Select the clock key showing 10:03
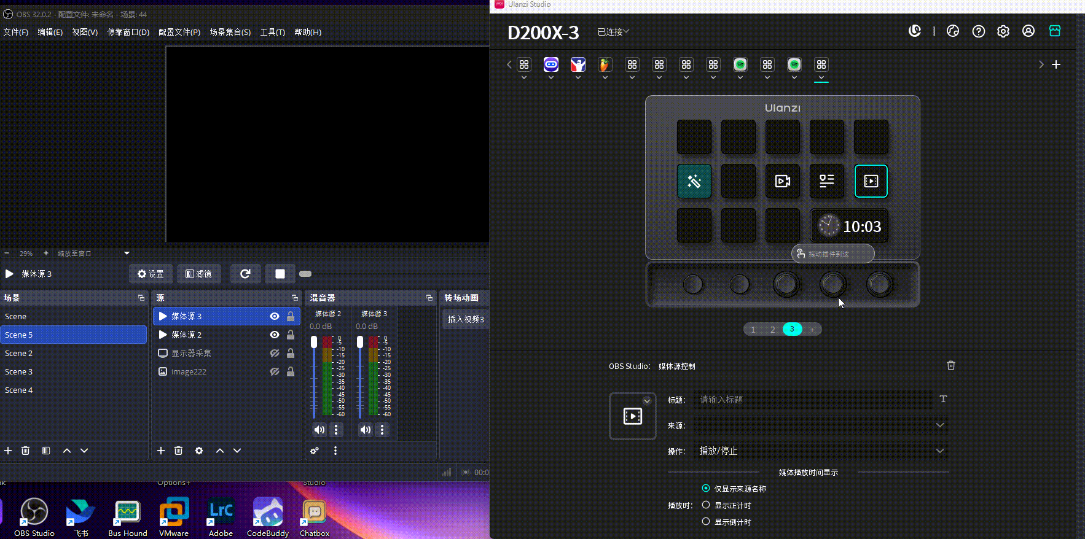The height and width of the screenshot is (539, 1085). [849, 226]
